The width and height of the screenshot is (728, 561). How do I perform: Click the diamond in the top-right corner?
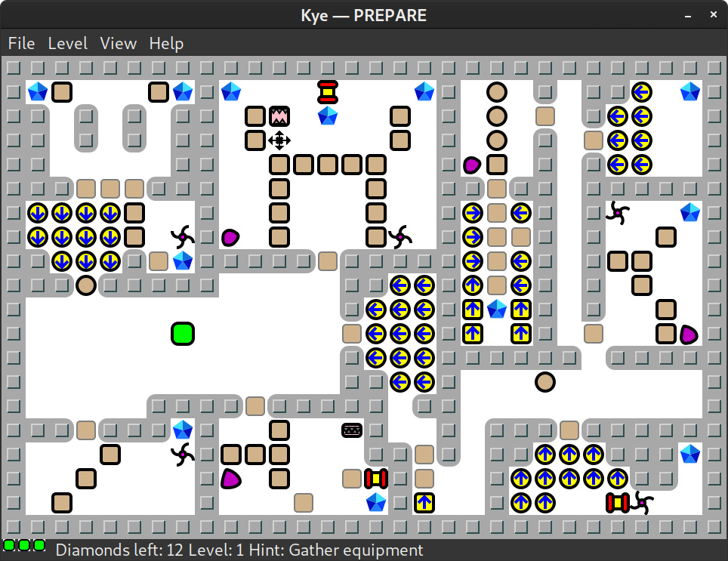690,92
